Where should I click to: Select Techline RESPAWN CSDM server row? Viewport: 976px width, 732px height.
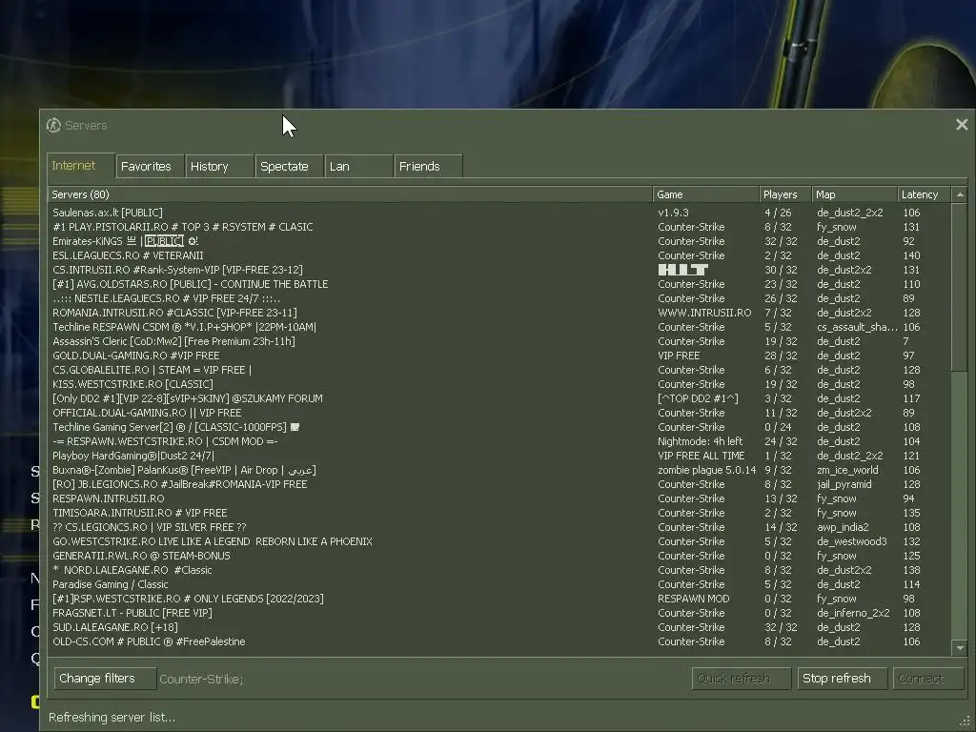click(499, 327)
